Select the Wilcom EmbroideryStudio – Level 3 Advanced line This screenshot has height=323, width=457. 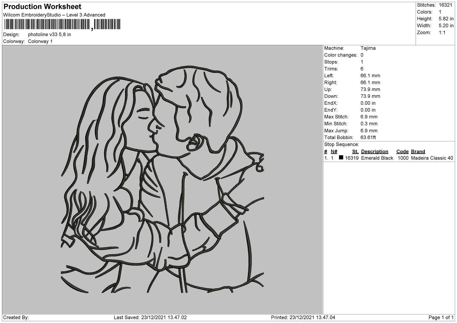click(54, 15)
